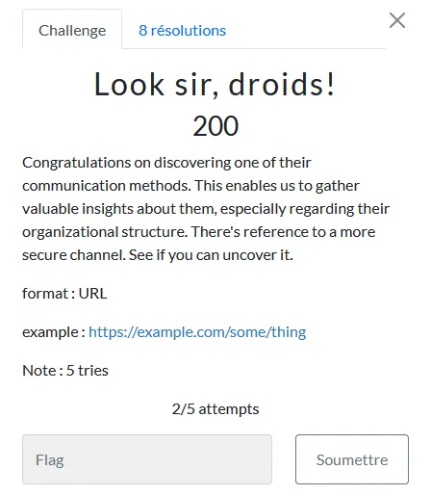Open the https://example.com/some/thing link
This screenshot has width=431, height=496.
[x=197, y=332]
